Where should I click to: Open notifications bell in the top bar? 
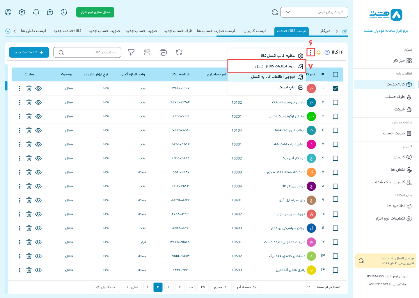pos(36,12)
